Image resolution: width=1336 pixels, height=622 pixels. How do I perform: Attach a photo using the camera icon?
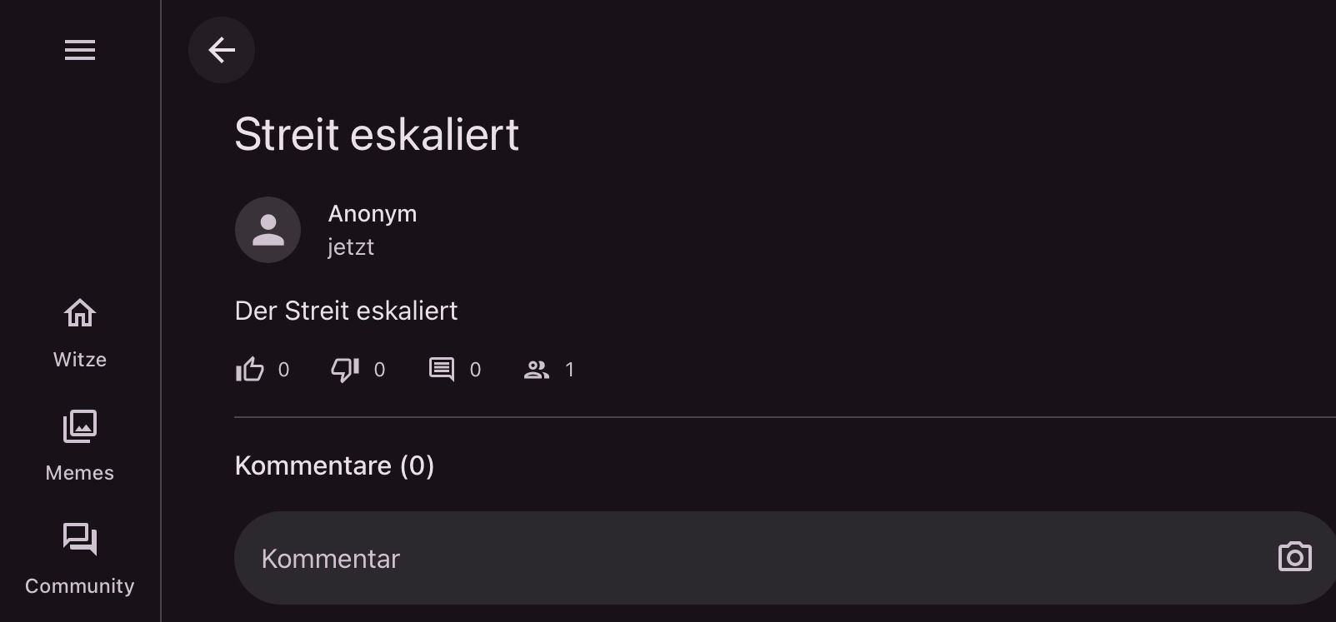pos(1294,557)
